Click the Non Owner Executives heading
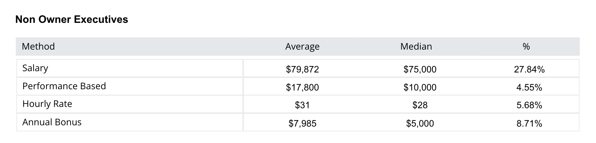The width and height of the screenshot is (596, 143). point(72,20)
